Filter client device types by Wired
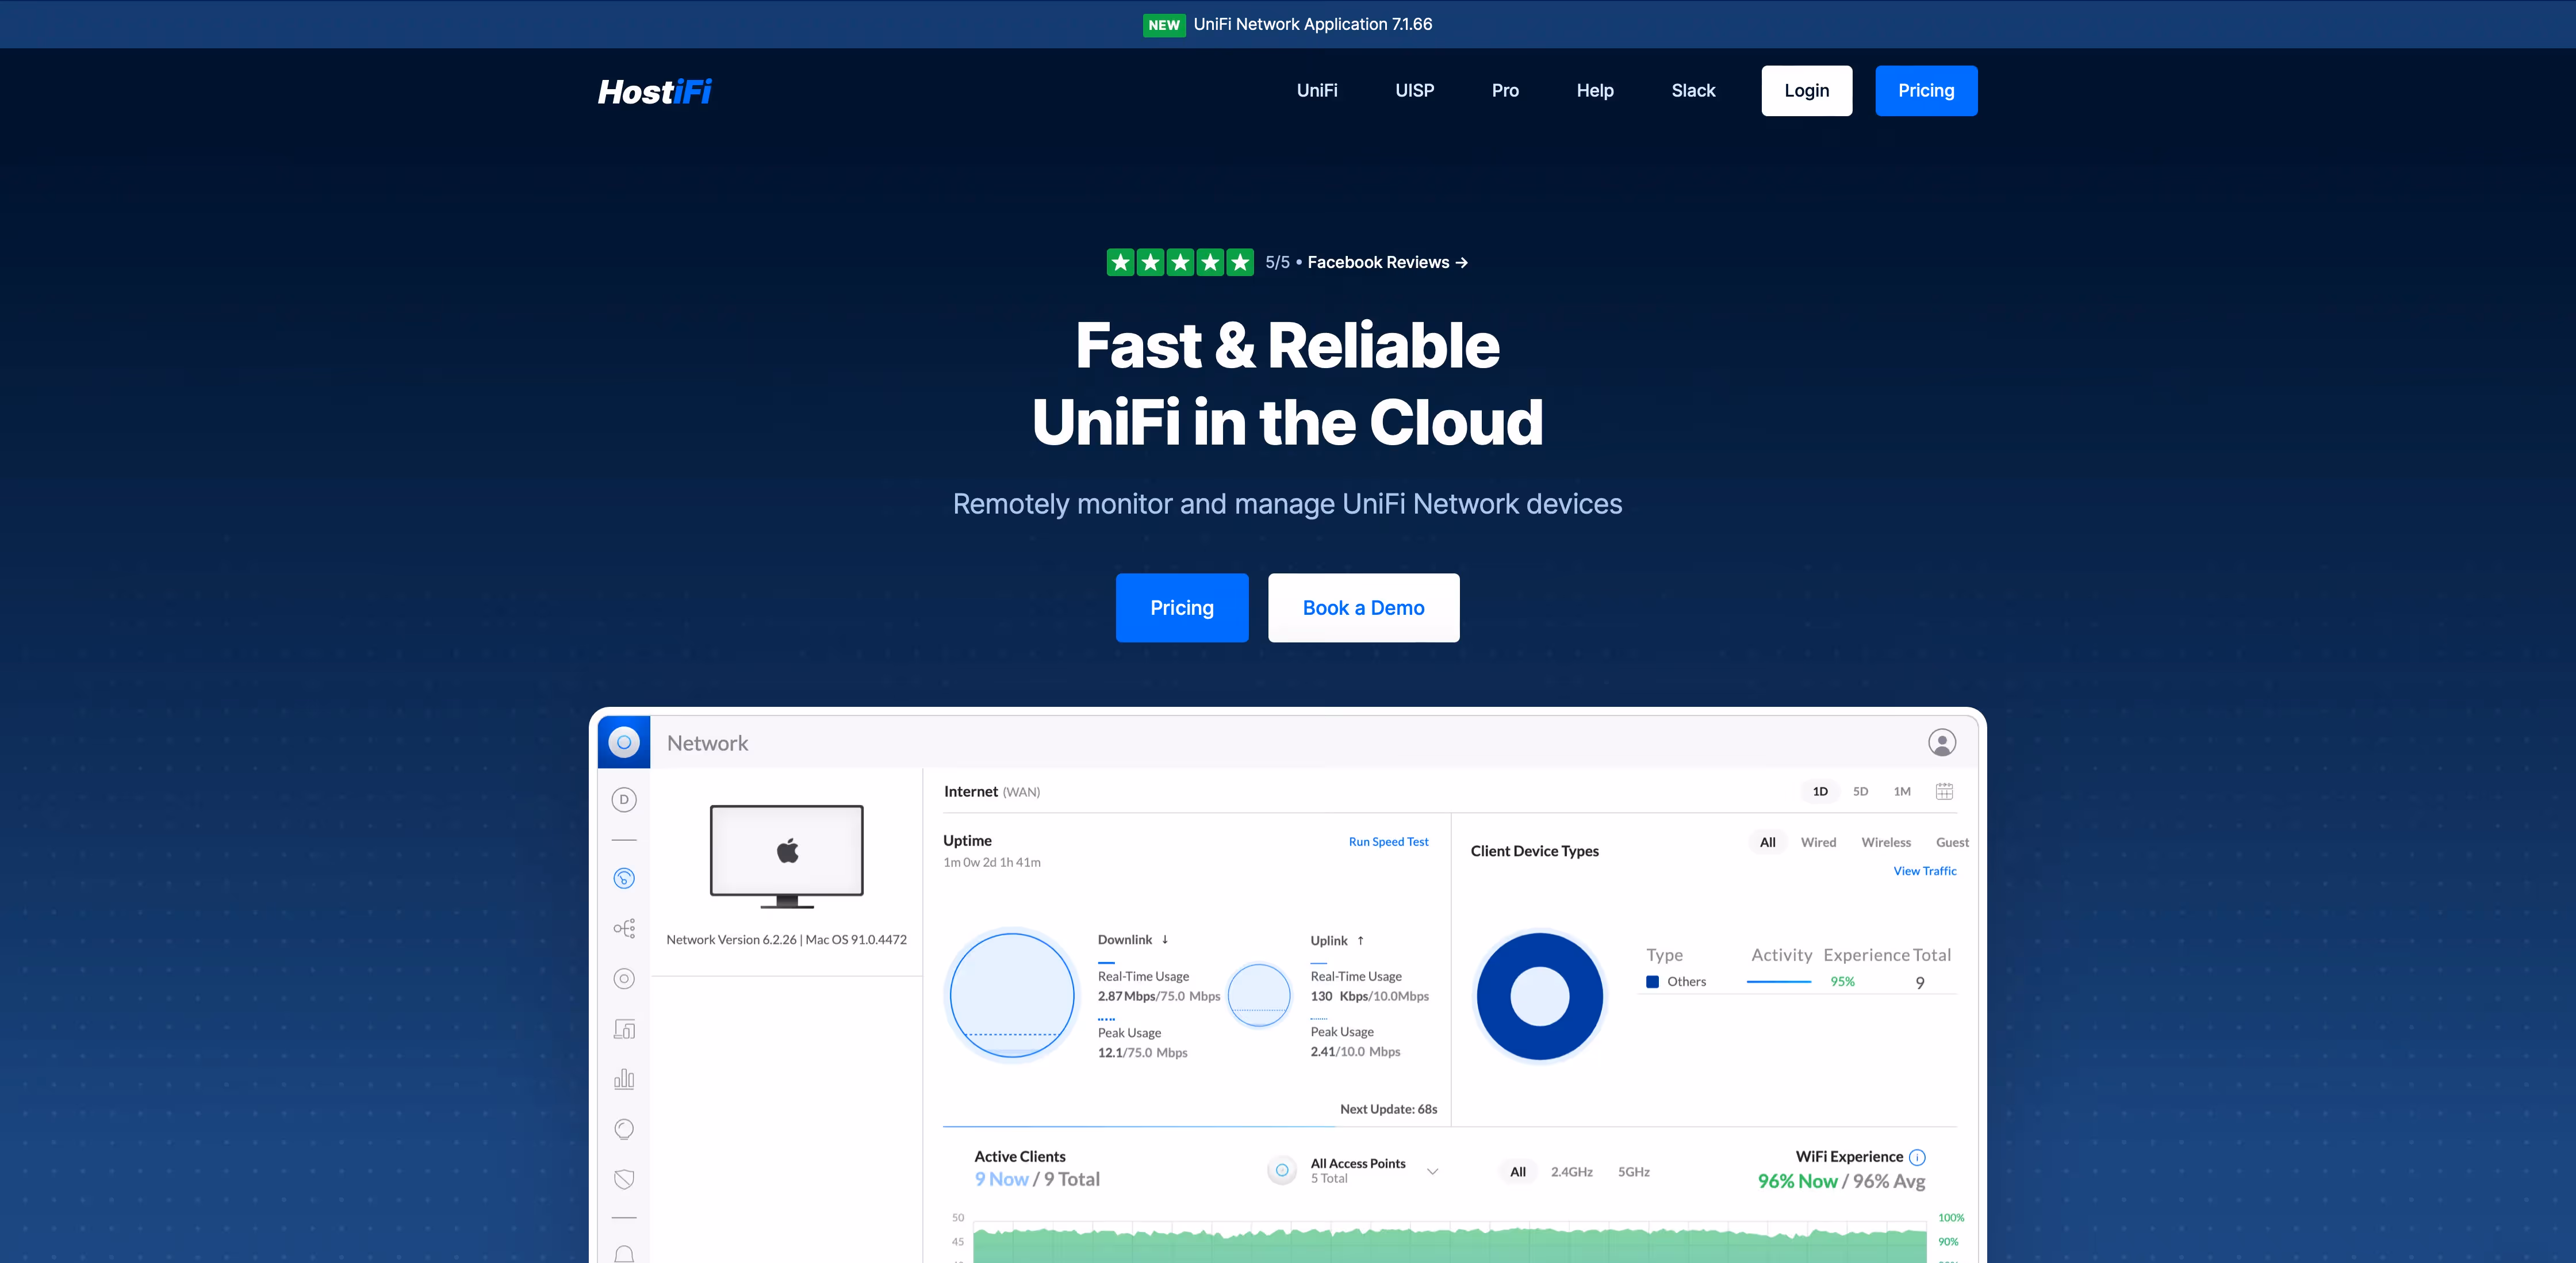 (1818, 842)
